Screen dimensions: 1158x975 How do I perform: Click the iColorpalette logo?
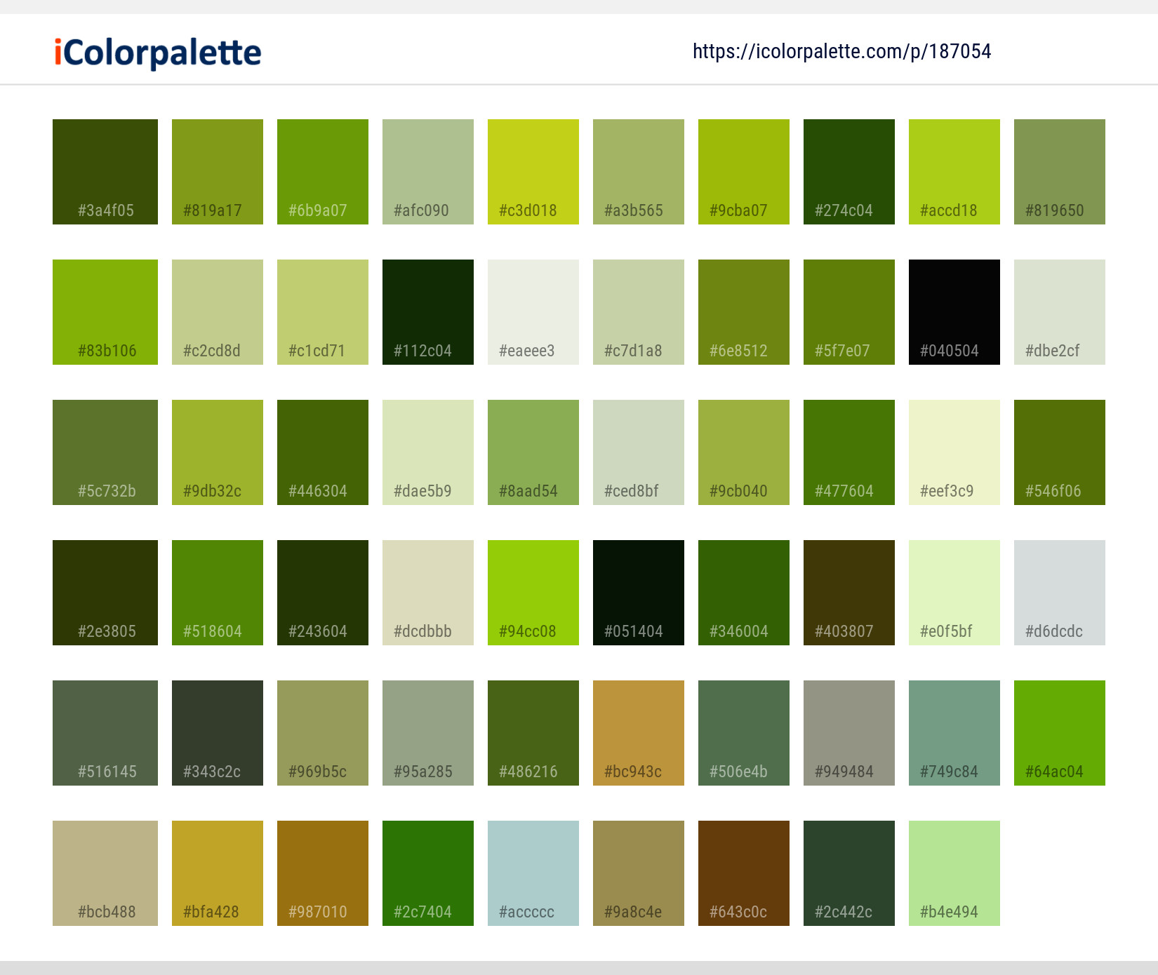pyautogui.click(x=158, y=53)
